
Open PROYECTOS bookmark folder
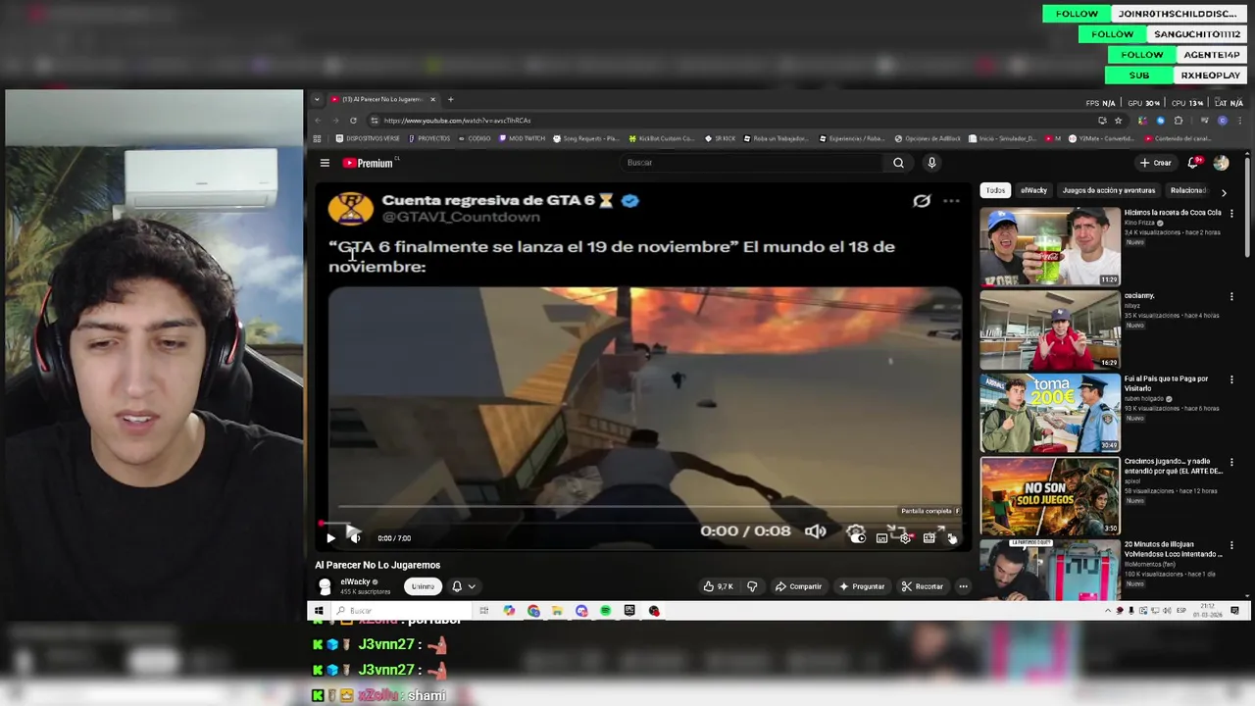click(x=429, y=138)
